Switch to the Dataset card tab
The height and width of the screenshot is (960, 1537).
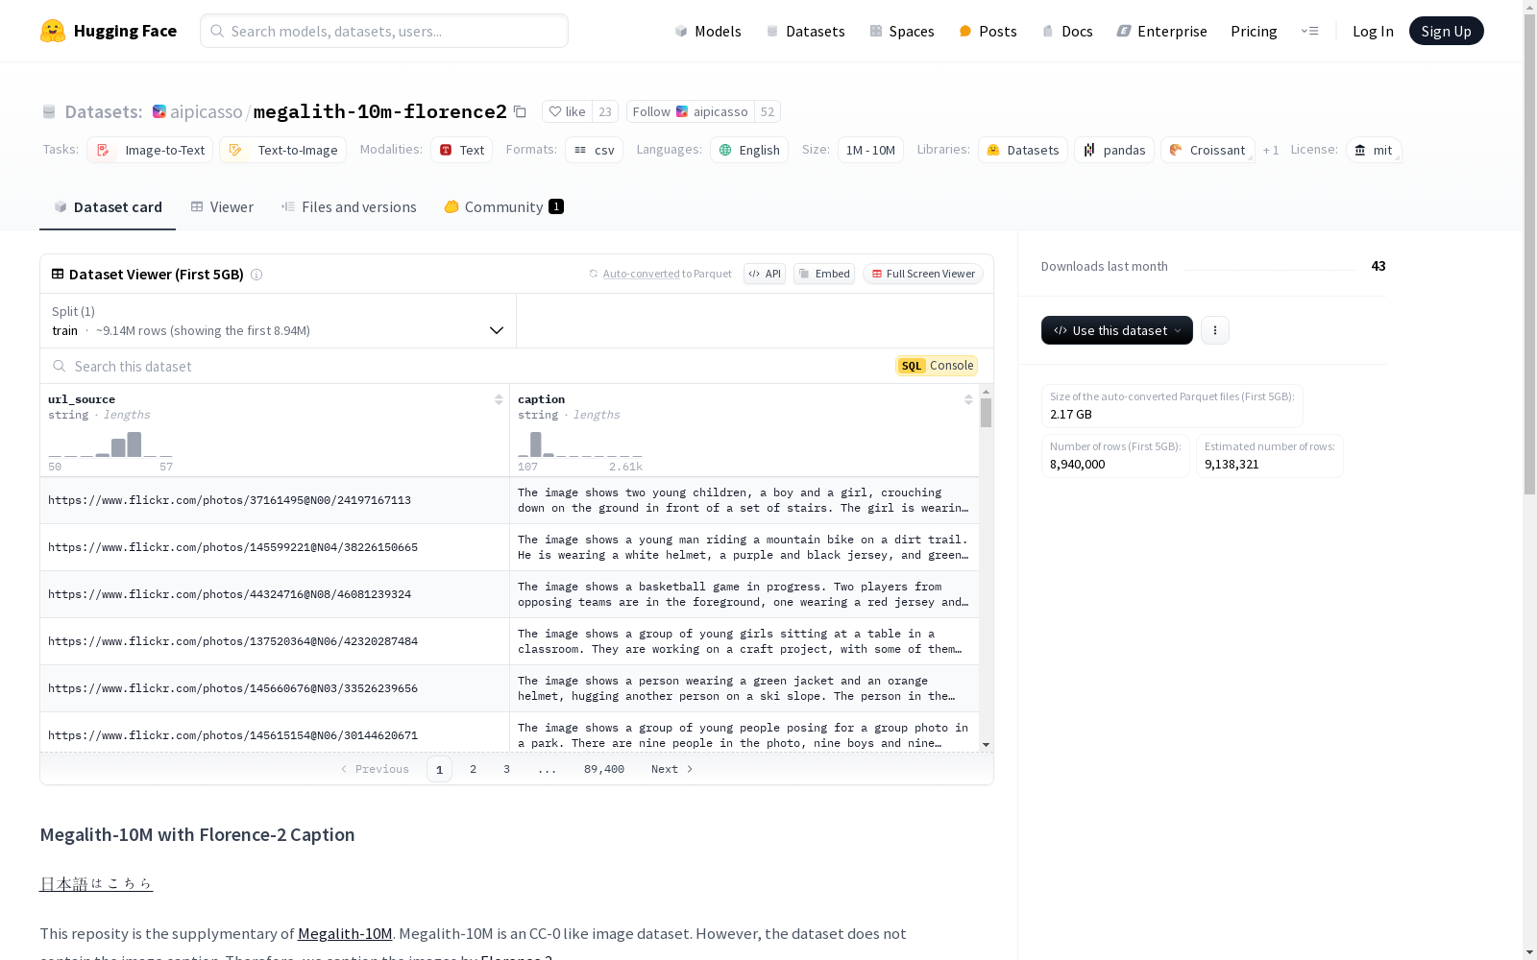click(108, 206)
